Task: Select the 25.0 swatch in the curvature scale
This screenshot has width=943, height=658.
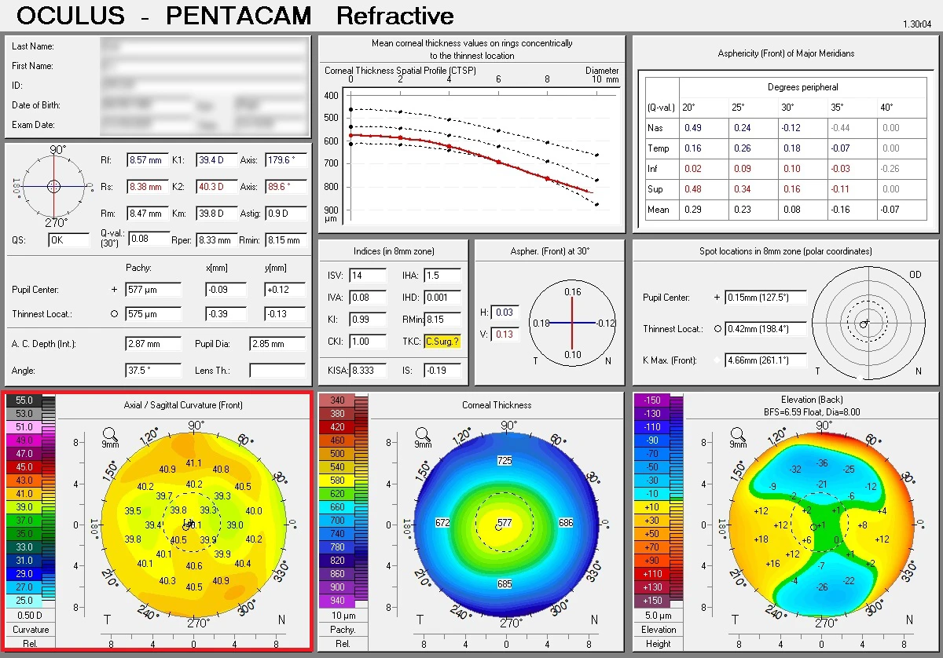Action: click(x=24, y=600)
